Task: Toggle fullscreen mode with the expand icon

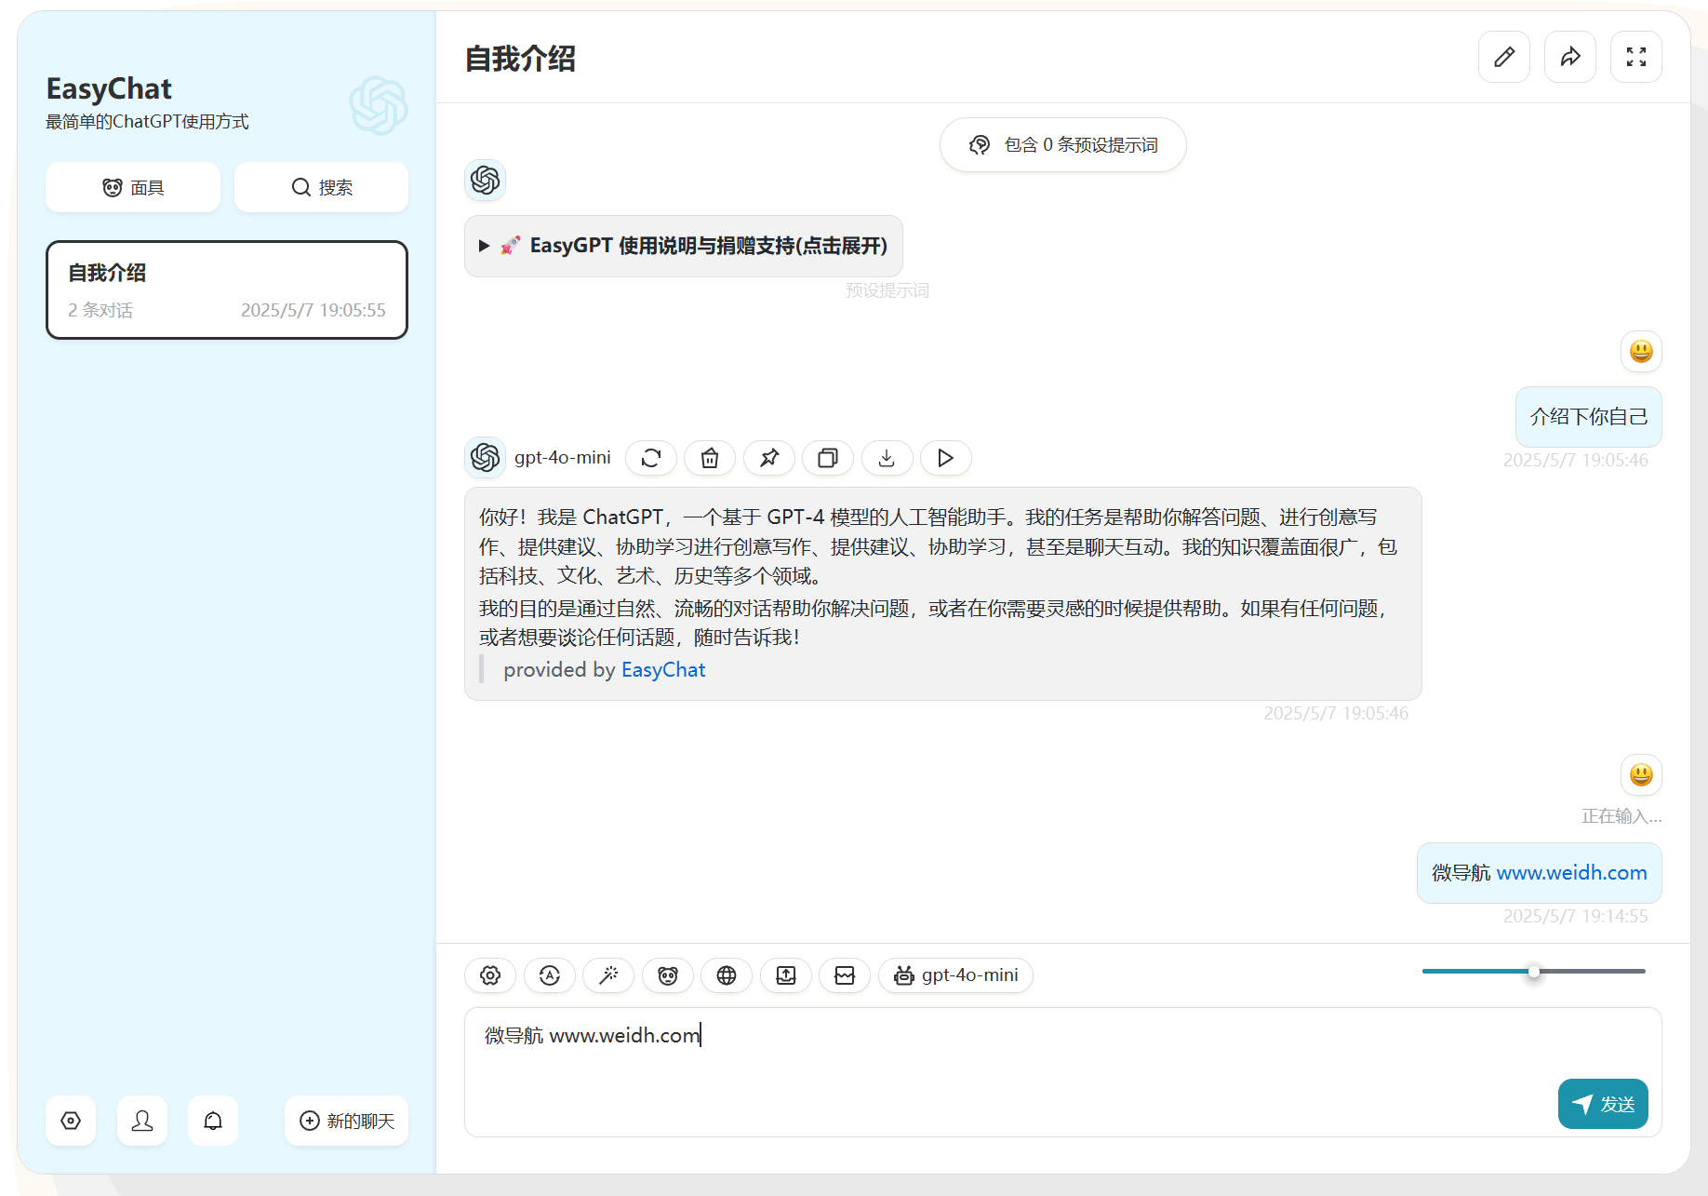Action: coord(1635,58)
